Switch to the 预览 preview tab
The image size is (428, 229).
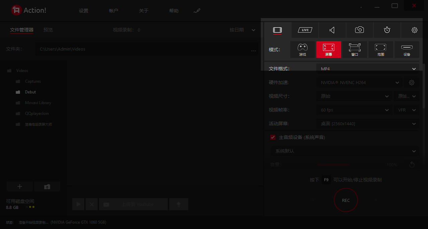[x=48, y=30]
